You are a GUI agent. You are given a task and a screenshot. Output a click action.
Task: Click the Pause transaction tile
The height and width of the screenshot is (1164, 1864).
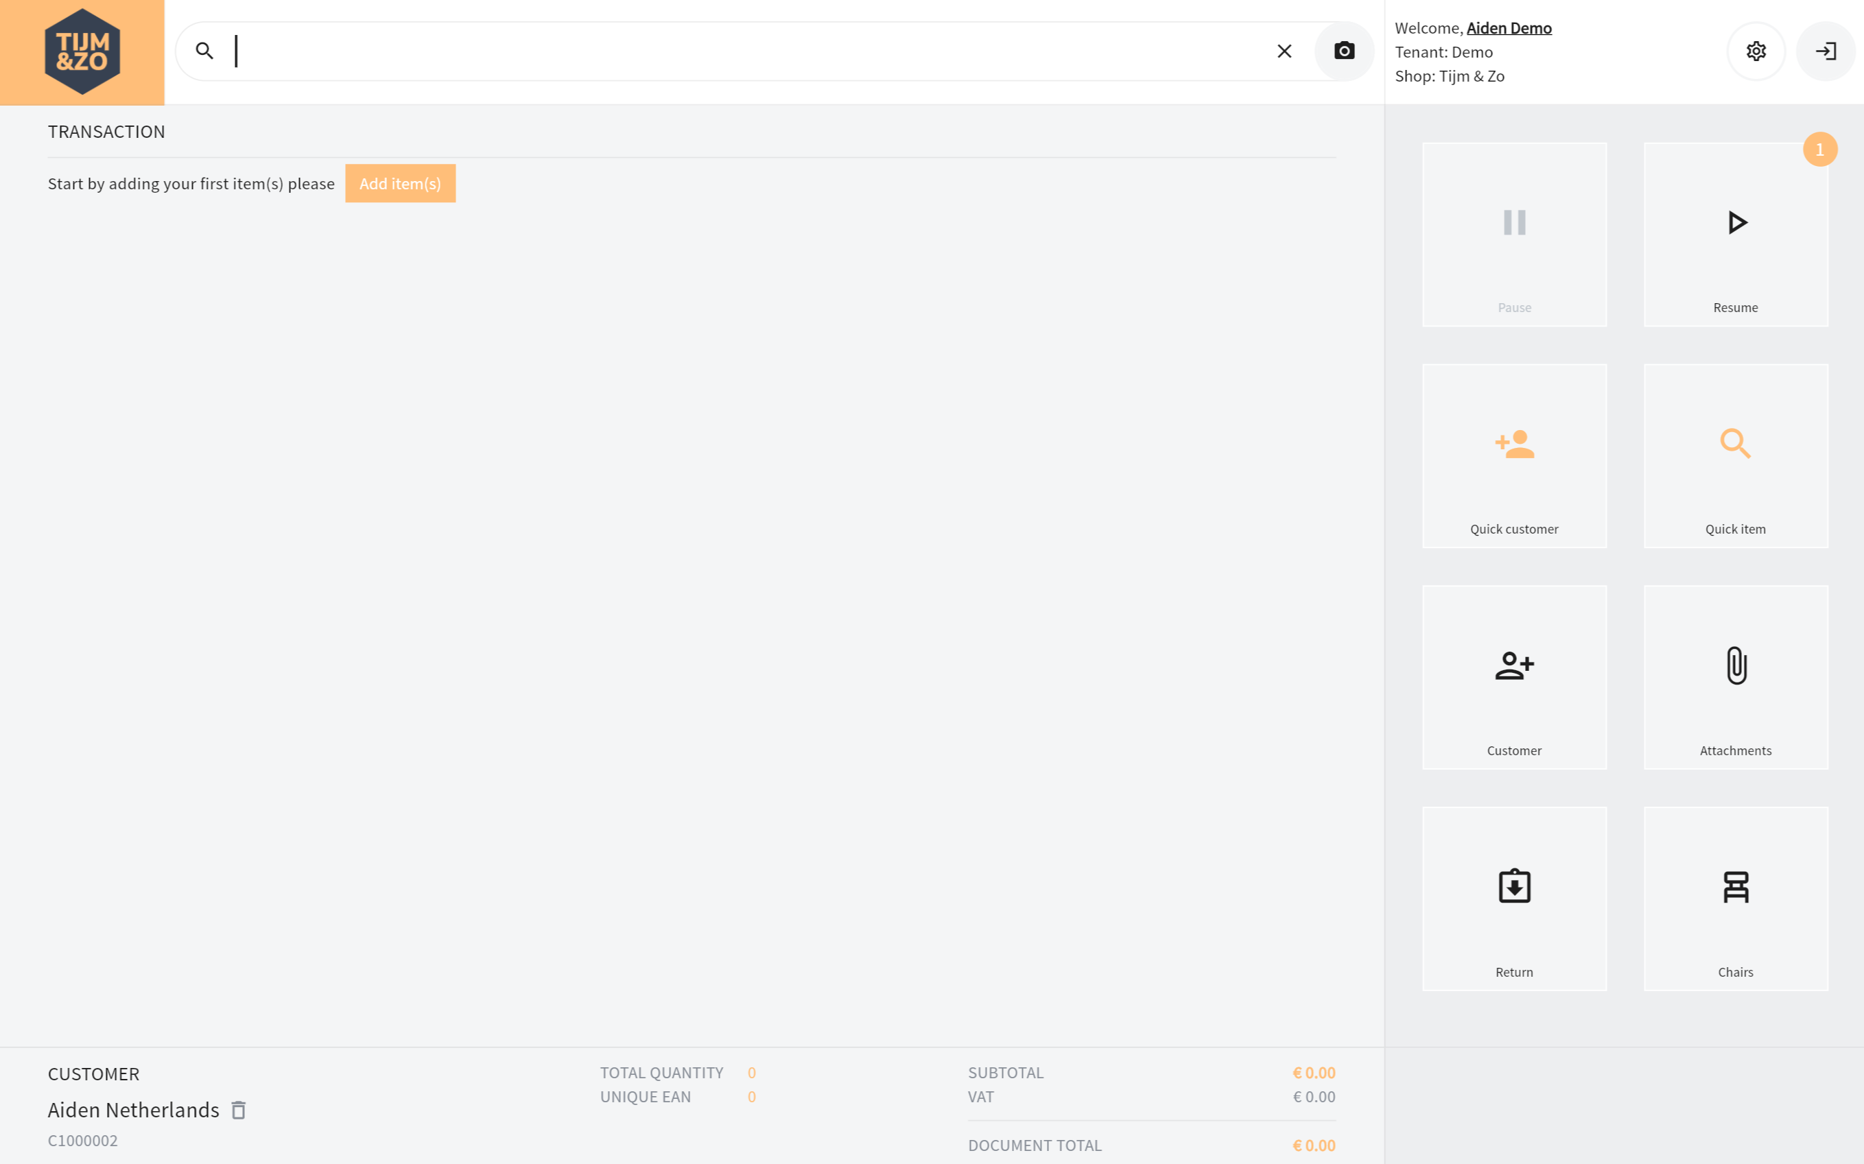(1513, 235)
